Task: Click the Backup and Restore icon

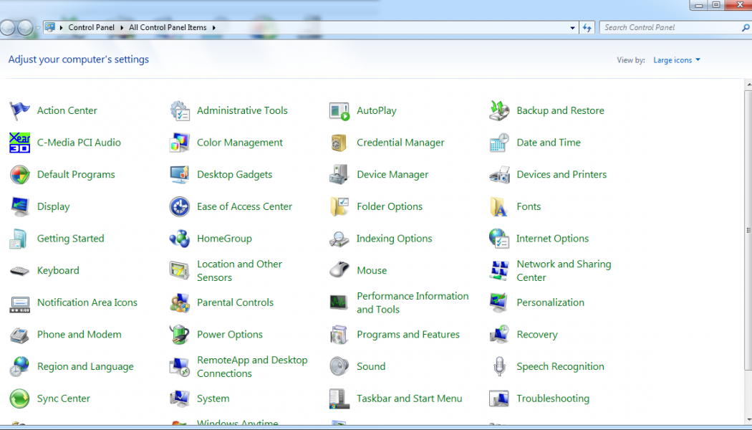Action: (x=498, y=110)
